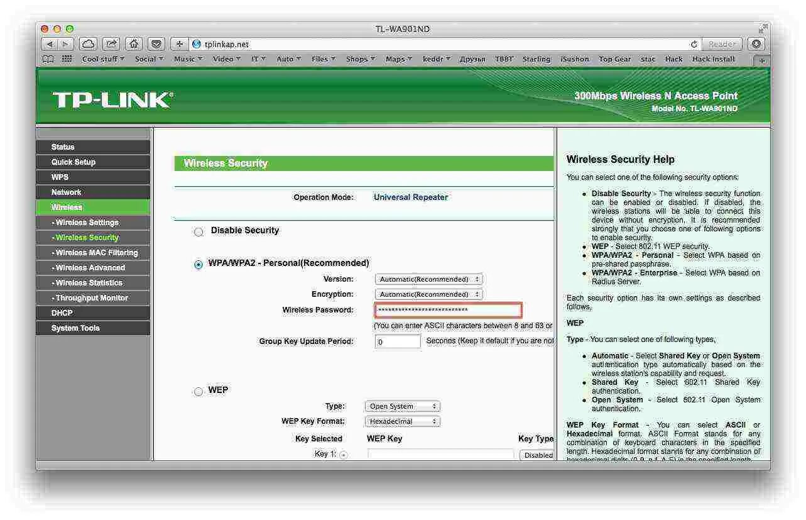Open the Reading List book icon
This screenshot has height=520, width=806.
(x=48, y=59)
